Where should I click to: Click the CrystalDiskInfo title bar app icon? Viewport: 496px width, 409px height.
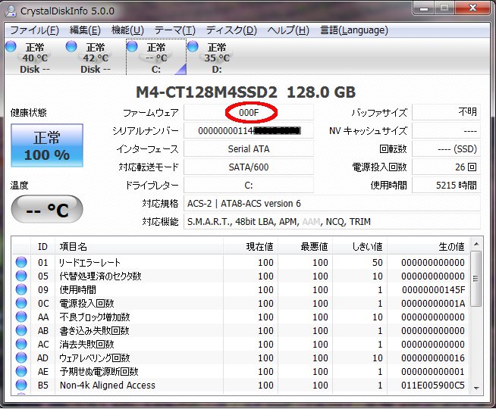click(11, 11)
